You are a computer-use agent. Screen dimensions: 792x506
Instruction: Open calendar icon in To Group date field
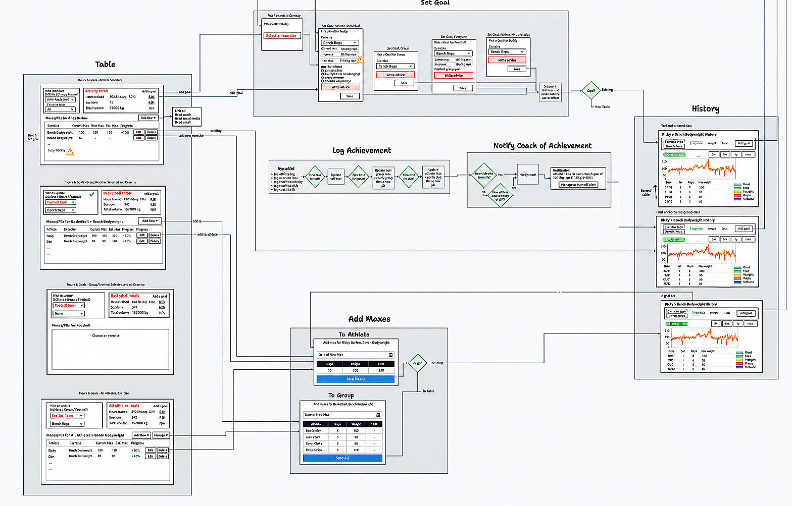(x=378, y=415)
